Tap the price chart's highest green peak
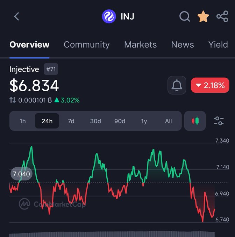This screenshot has width=235, height=237. 31,146
